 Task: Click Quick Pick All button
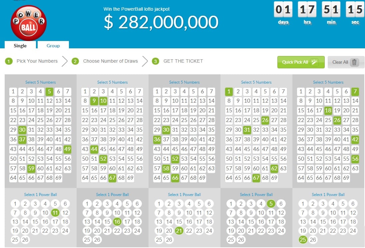pos(301,62)
